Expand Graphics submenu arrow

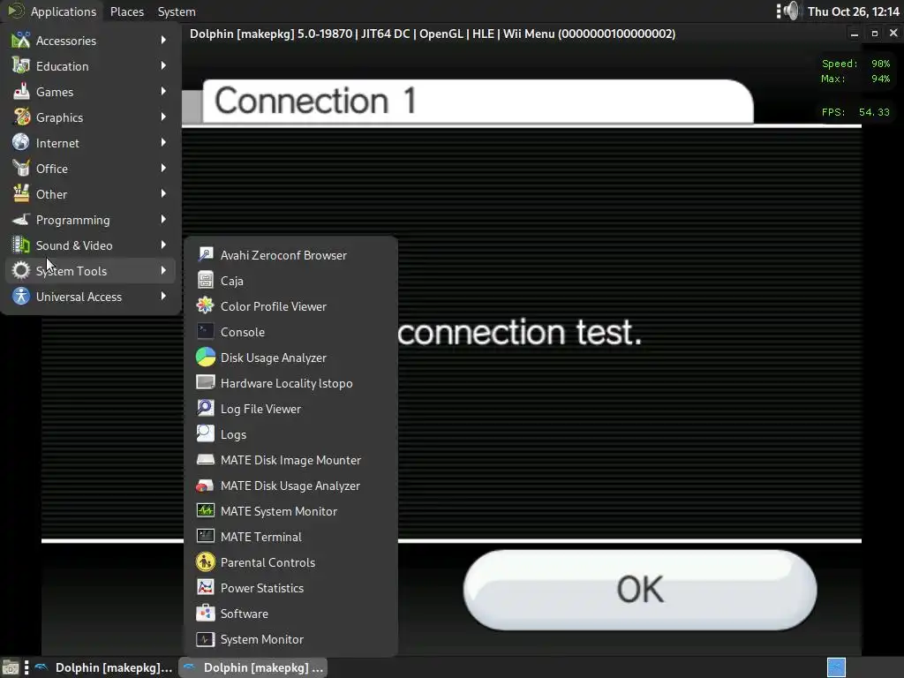[163, 117]
